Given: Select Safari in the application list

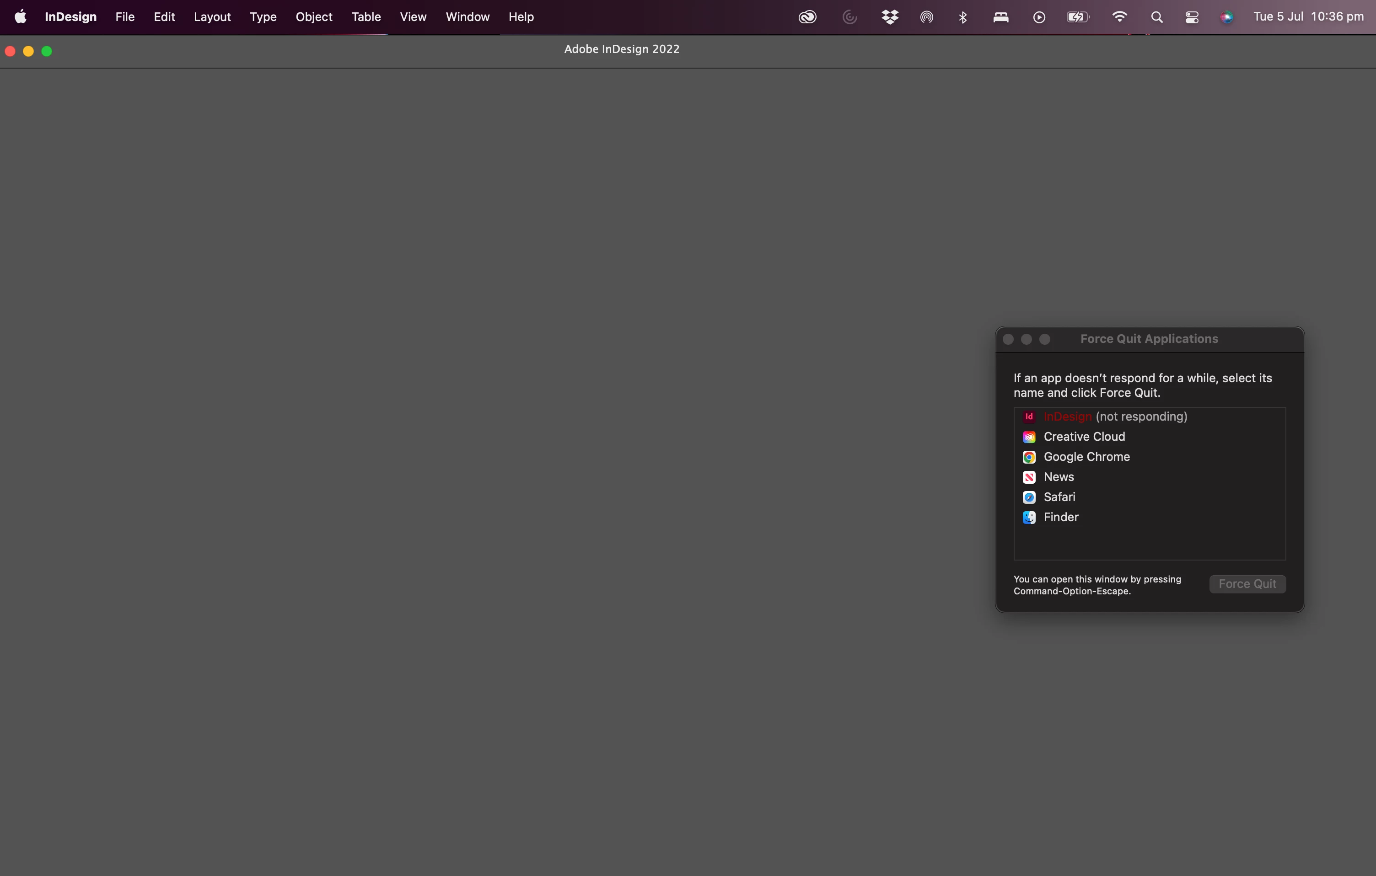Looking at the screenshot, I should pyautogui.click(x=1059, y=497).
